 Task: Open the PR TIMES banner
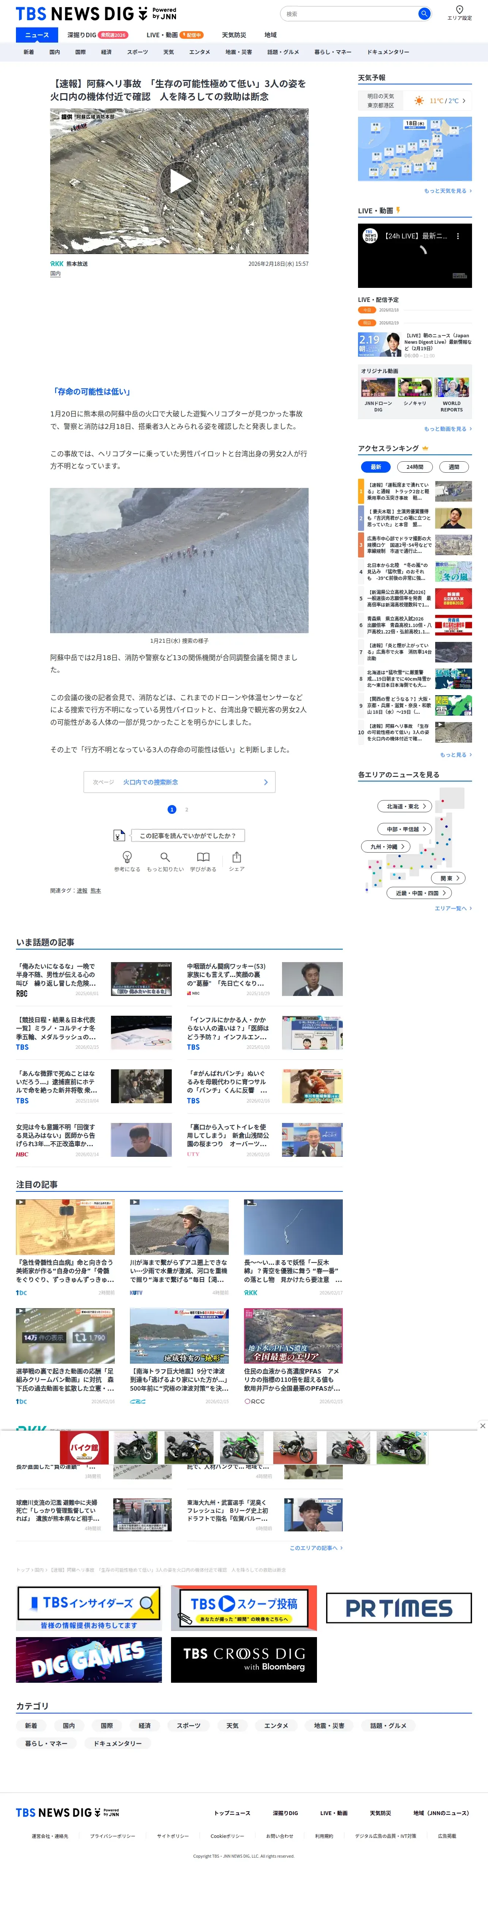[398, 1608]
